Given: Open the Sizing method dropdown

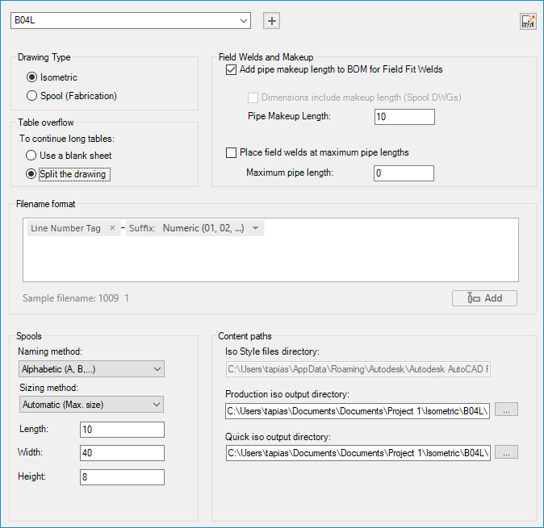Looking at the screenshot, I should pos(91,404).
